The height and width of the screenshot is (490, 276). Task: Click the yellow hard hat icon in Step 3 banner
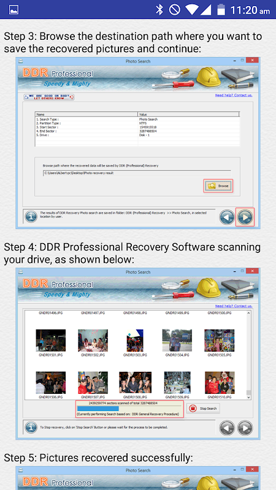208,77
